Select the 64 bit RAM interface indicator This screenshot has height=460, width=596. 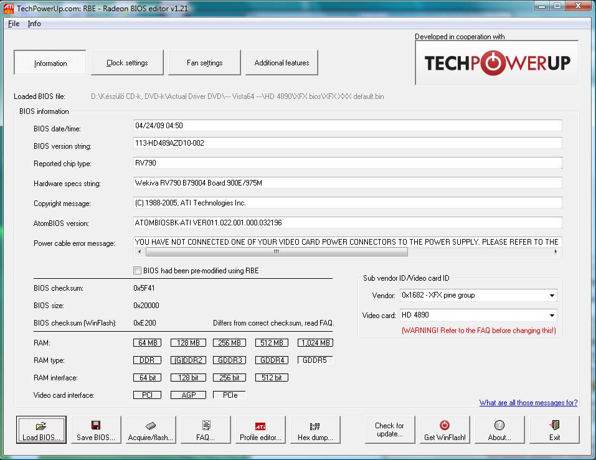point(147,378)
